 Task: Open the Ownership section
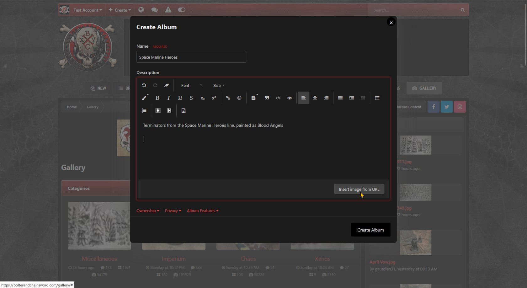(148, 211)
